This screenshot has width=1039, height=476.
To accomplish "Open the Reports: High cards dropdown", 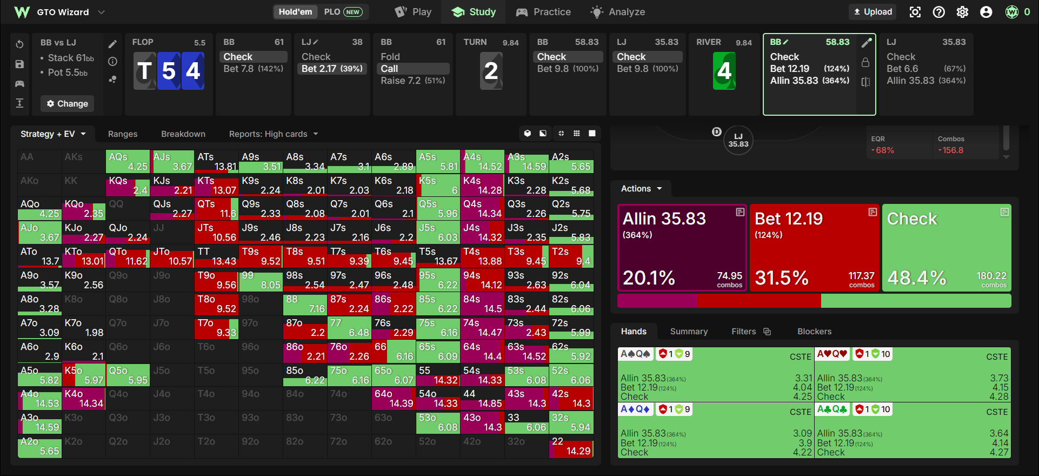I will click(x=274, y=134).
